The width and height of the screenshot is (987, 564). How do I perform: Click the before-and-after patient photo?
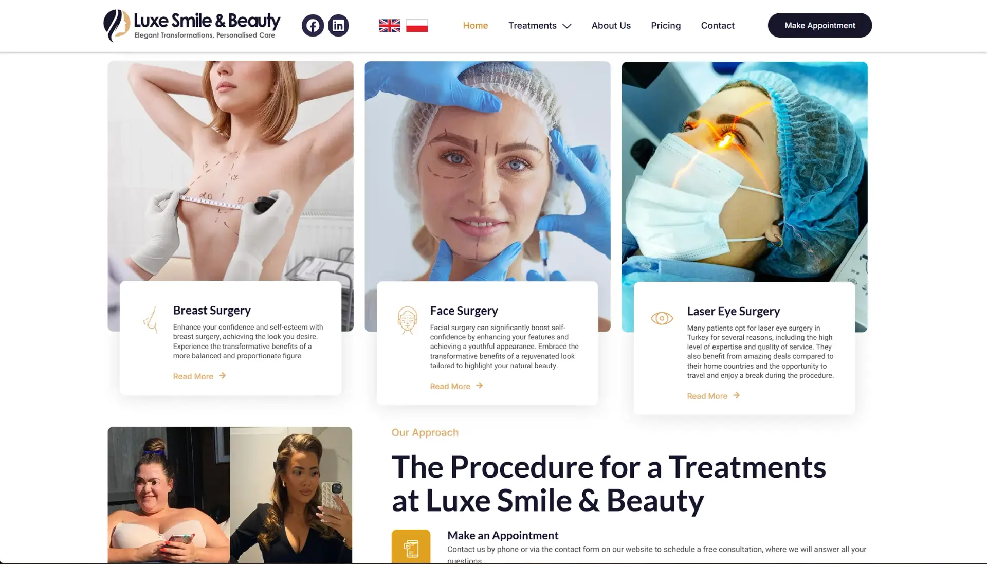click(x=230, y=495)
